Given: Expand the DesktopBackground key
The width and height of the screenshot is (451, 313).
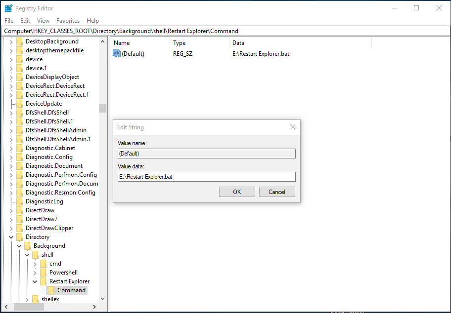Looking at the screenshot, I should pos(11,42).
